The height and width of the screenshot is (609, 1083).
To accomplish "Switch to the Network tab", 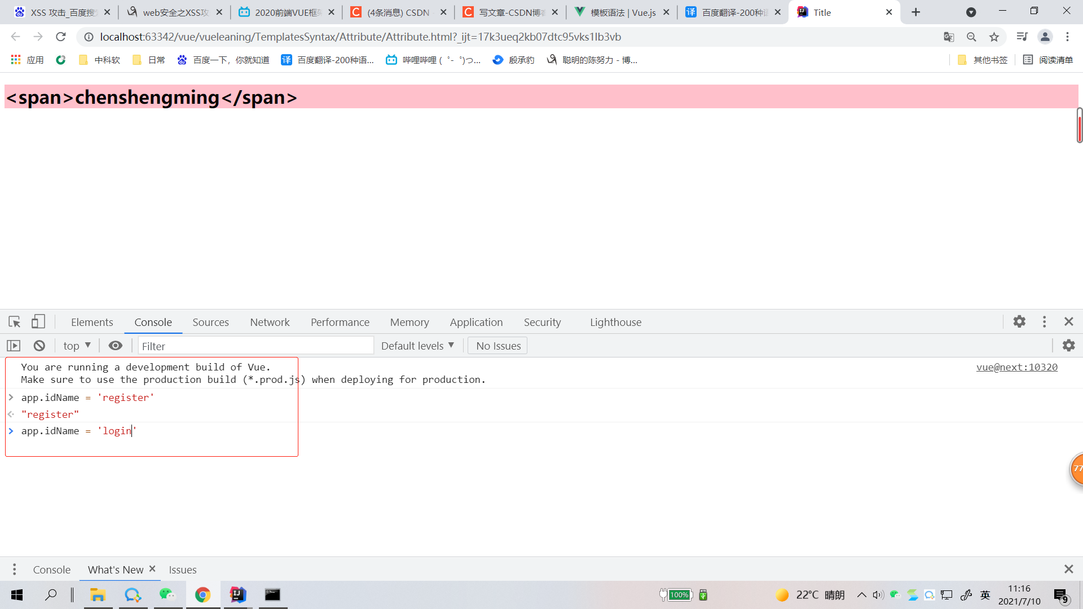I will [270, 322].
